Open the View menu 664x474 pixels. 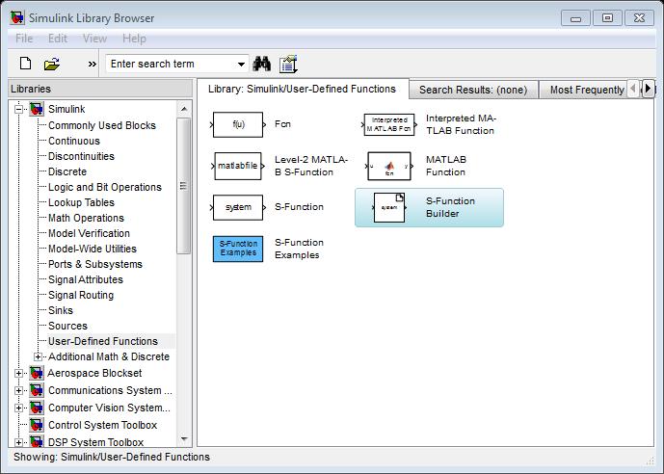pos(94,39)
